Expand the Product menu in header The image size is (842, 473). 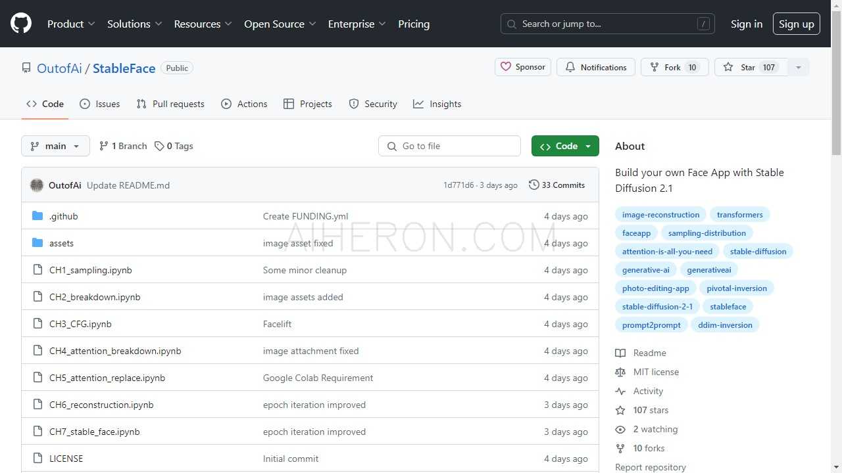[71, 24]
